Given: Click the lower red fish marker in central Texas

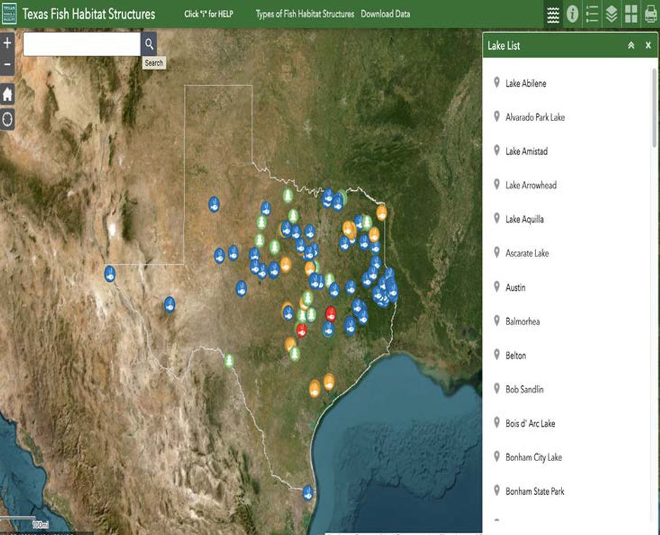Looking at the screenshot, I should click(x=302, y=330).
